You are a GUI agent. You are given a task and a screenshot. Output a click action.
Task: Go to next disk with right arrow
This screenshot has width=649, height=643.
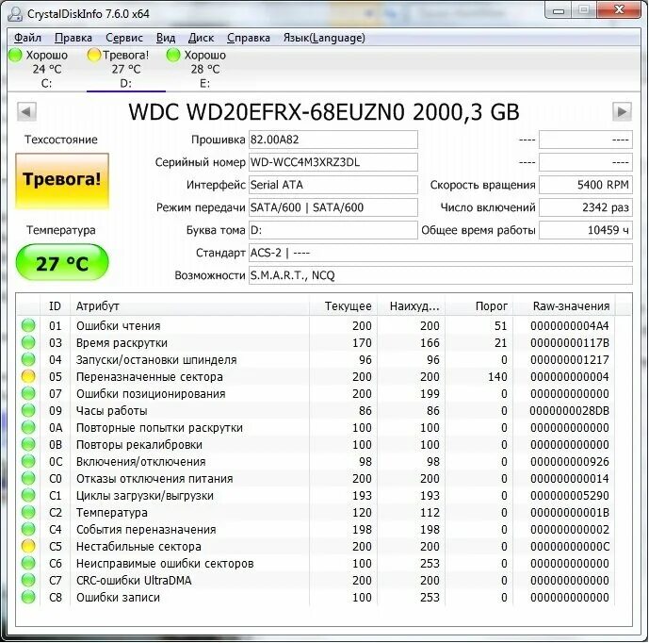point(622,111)
